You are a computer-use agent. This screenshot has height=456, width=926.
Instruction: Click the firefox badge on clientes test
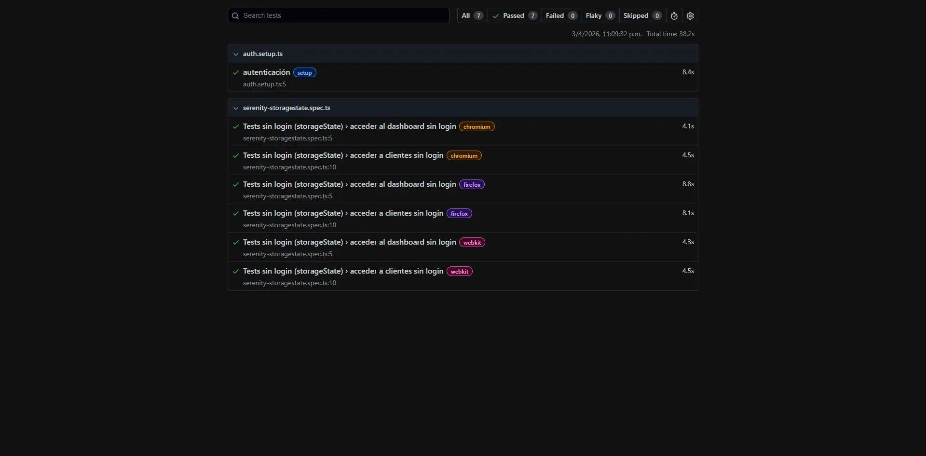point(459,213)
